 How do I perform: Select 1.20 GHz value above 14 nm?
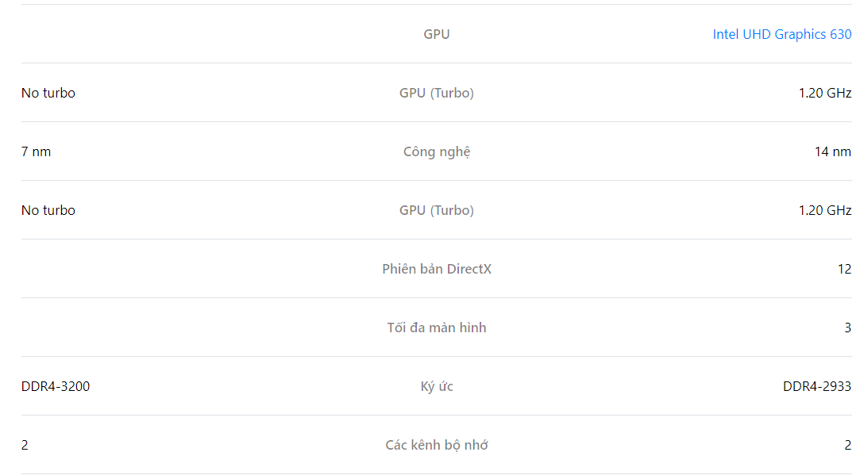[x=825, y=93]
